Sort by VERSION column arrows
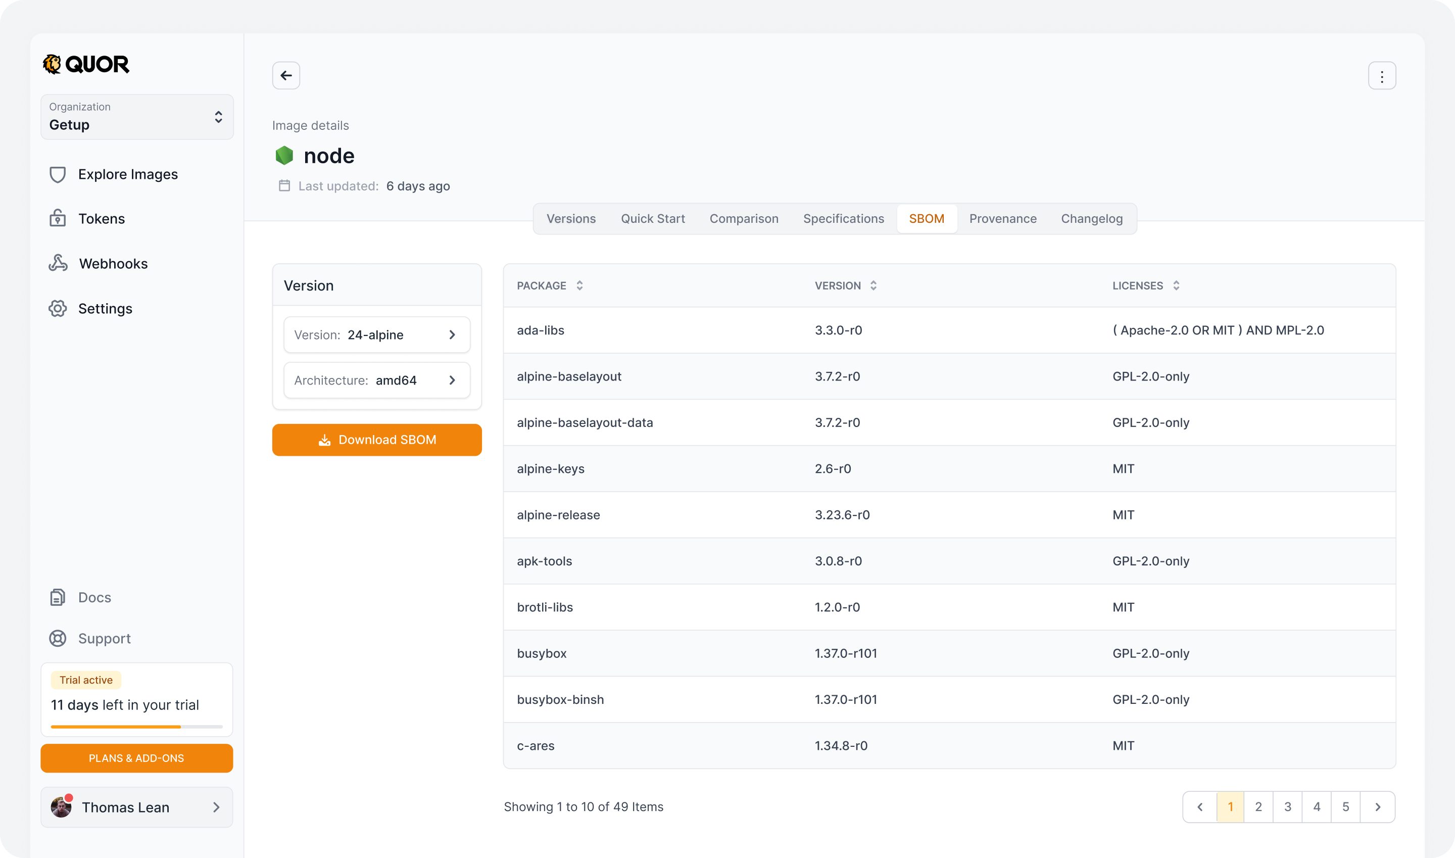Image resolution: width=1455 pixels, height=858 pixels. click(x=873, y=285)
